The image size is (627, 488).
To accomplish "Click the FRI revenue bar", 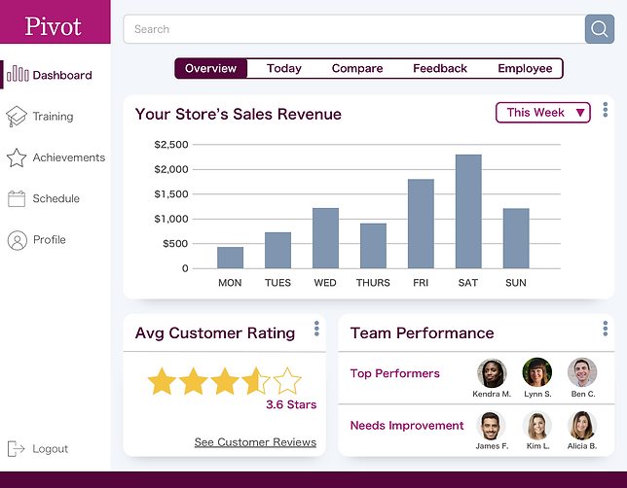I will click(x=421, y=224).
